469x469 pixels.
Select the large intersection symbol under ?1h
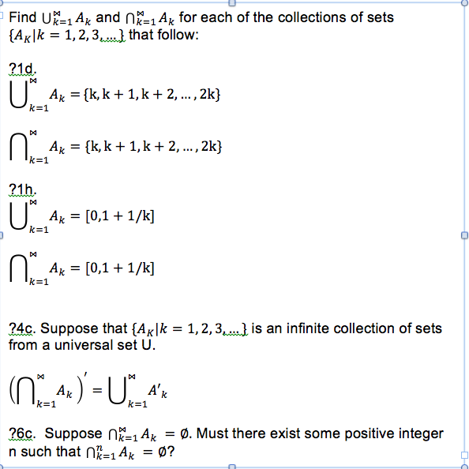tap(18, 268)
